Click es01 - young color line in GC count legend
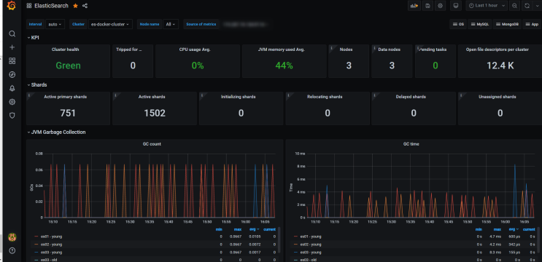542x262 pixels. click(x=36, y=237)
